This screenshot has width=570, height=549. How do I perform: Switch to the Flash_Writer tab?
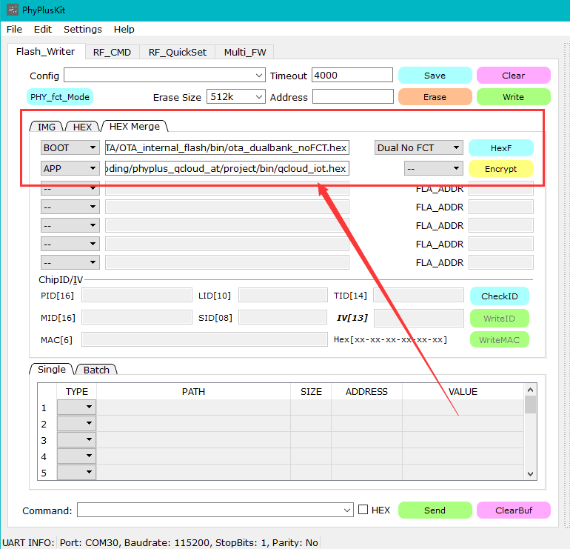coord(45,52)
